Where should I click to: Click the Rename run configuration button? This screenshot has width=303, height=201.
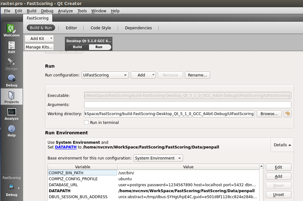pos(197,75)
